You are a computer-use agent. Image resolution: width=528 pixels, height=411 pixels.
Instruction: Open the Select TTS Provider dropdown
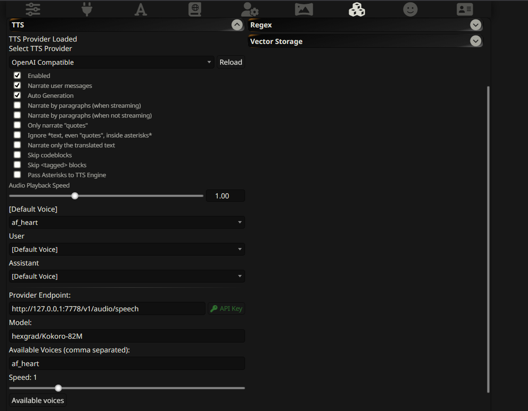tap(111, 62)
